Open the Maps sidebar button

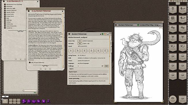pos(173,19)
